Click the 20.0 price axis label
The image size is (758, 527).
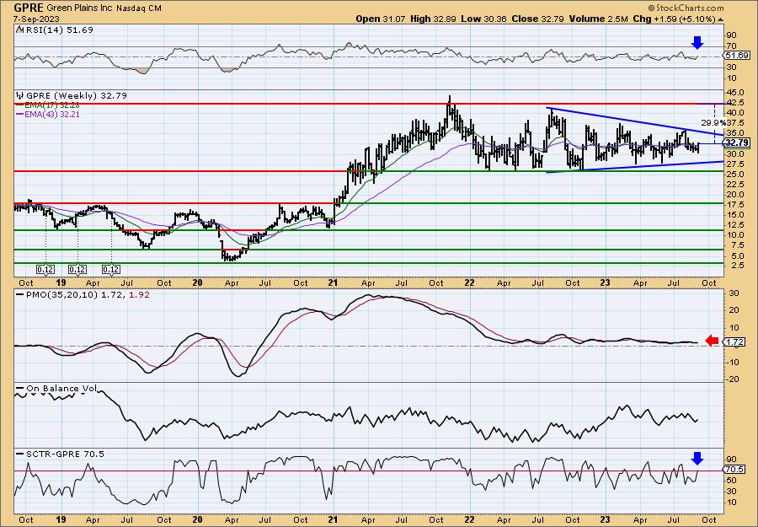pos(734,195)
